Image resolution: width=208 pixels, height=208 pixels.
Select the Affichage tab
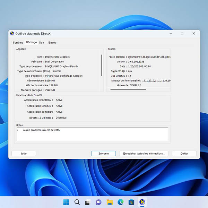(x=31, y=42)
